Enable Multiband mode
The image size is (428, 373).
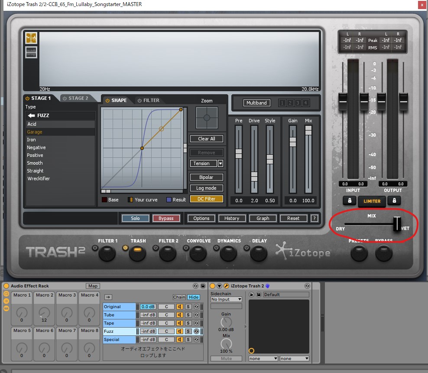[x=256, y=103]
